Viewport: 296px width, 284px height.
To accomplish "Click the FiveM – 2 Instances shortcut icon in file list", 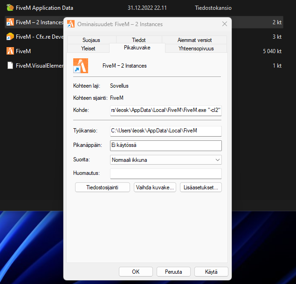I will tap(10, 22).
